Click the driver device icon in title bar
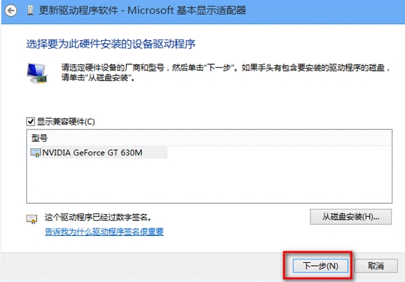 point(30,11)
